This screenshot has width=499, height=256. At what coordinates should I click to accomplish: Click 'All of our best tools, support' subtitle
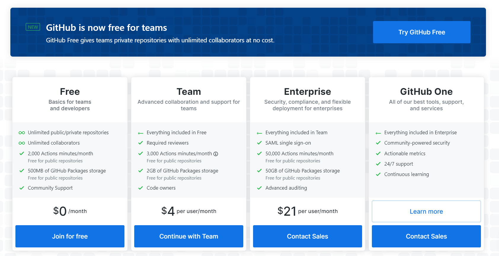(x=426, y=105)
